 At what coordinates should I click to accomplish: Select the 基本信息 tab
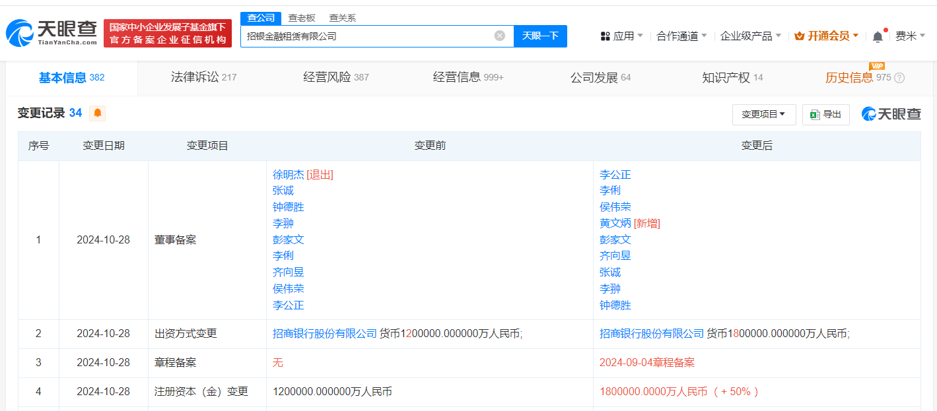pyautogui.click(x=71, y=78)
